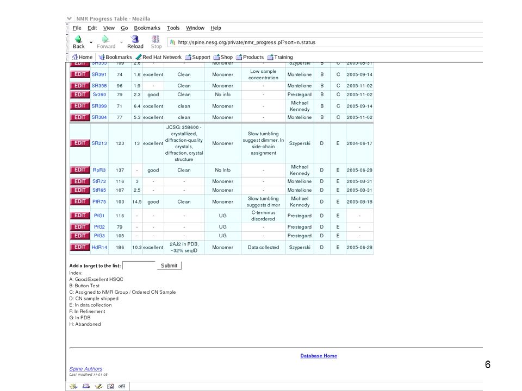Open the Shop bookmark
This screenshot has height=391, width=522.
tap(223, 57)
